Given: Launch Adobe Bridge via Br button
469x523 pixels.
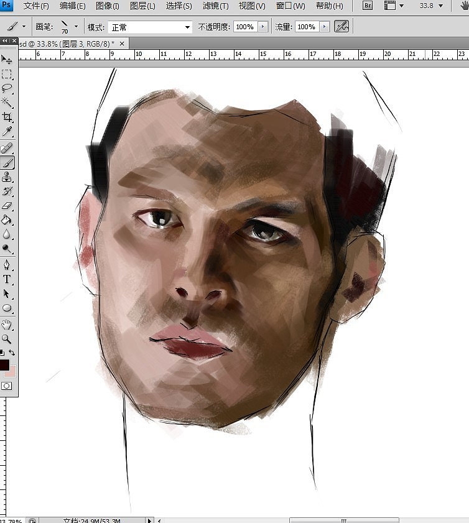Looking at the screenshot, I should (367, 6).
